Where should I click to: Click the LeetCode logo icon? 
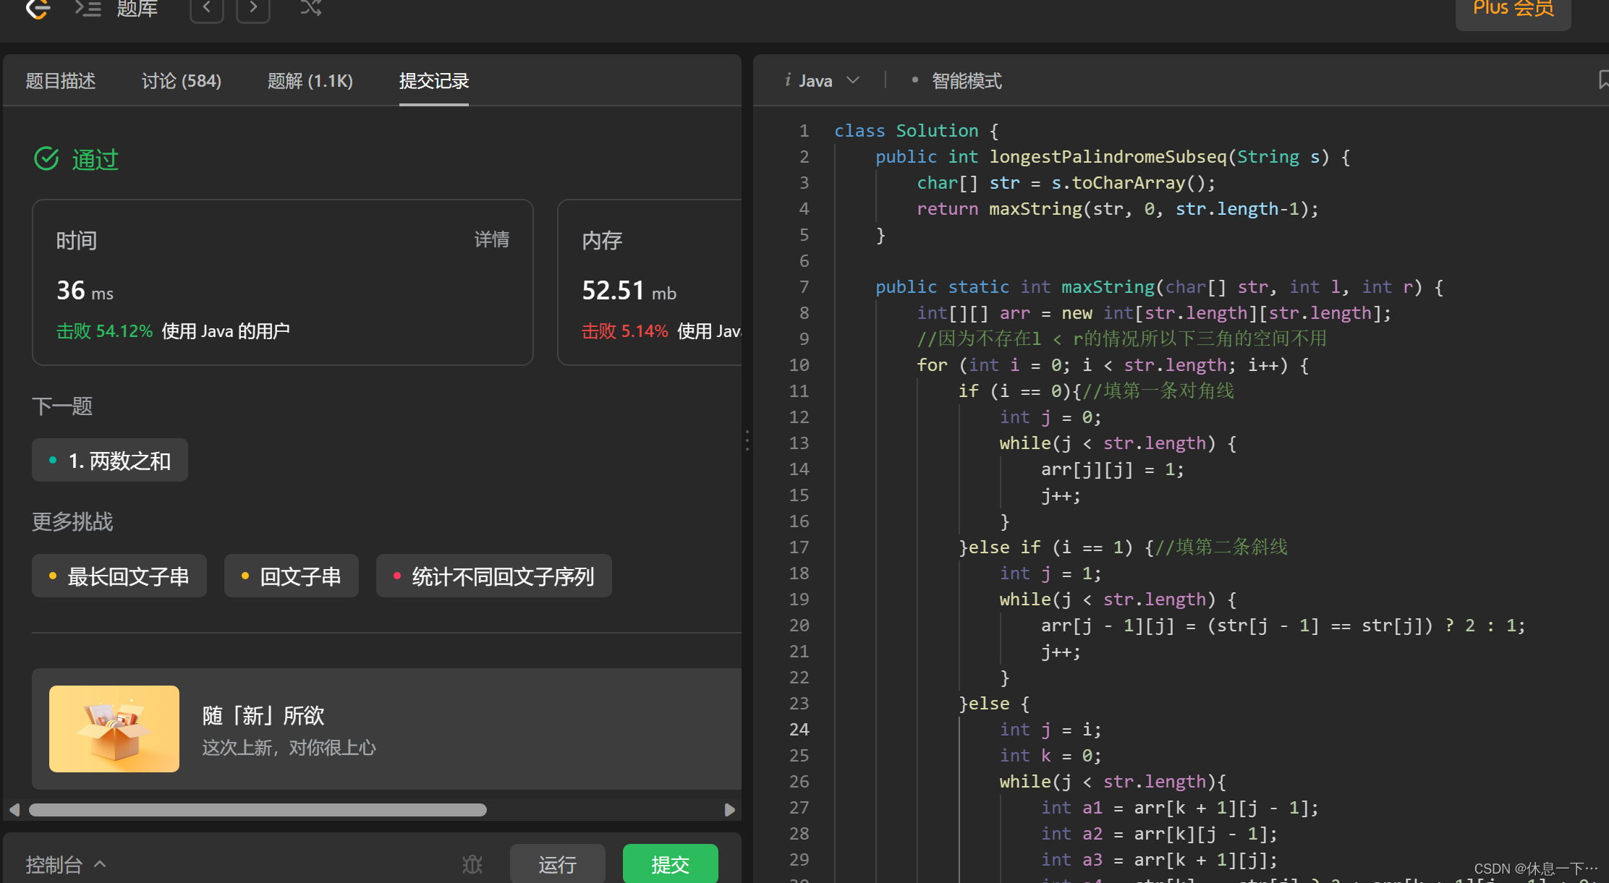click(x=38, y=9)
